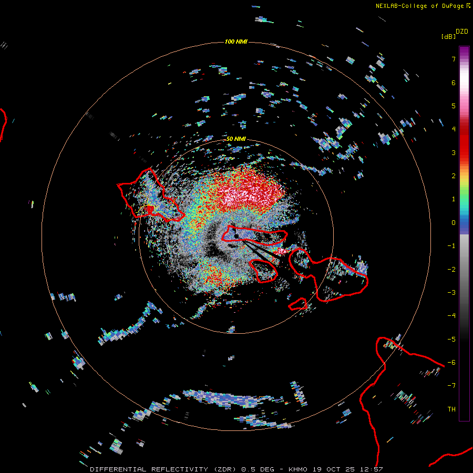
Task: Click the 3 dB scale label
Action: click(454, 152)
